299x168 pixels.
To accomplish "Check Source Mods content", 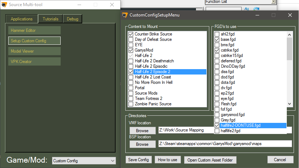I will click(x=131, y=93).
